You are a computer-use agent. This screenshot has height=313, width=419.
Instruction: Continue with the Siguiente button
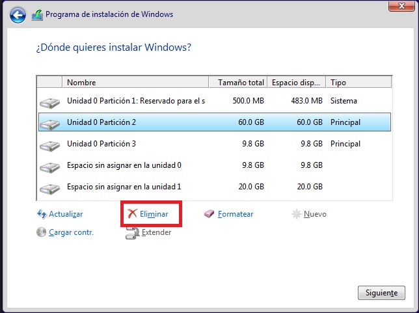(381, 293)
